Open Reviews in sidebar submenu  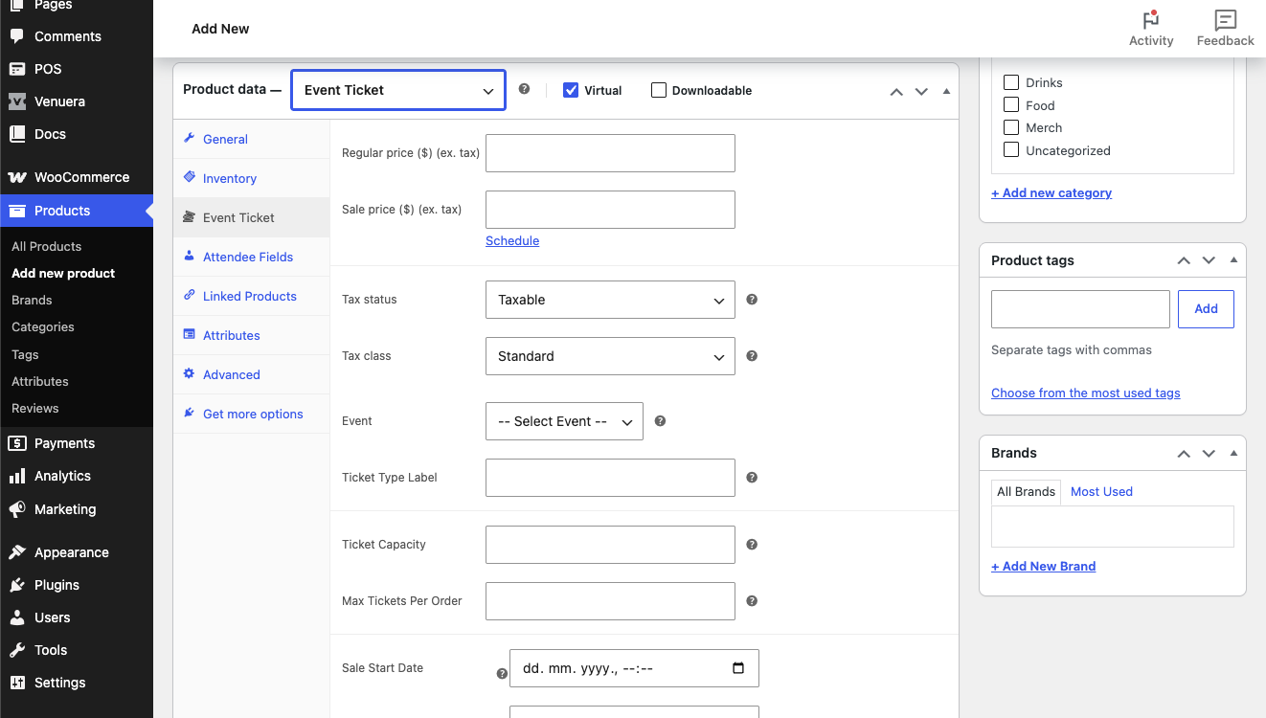coord(34,408)
